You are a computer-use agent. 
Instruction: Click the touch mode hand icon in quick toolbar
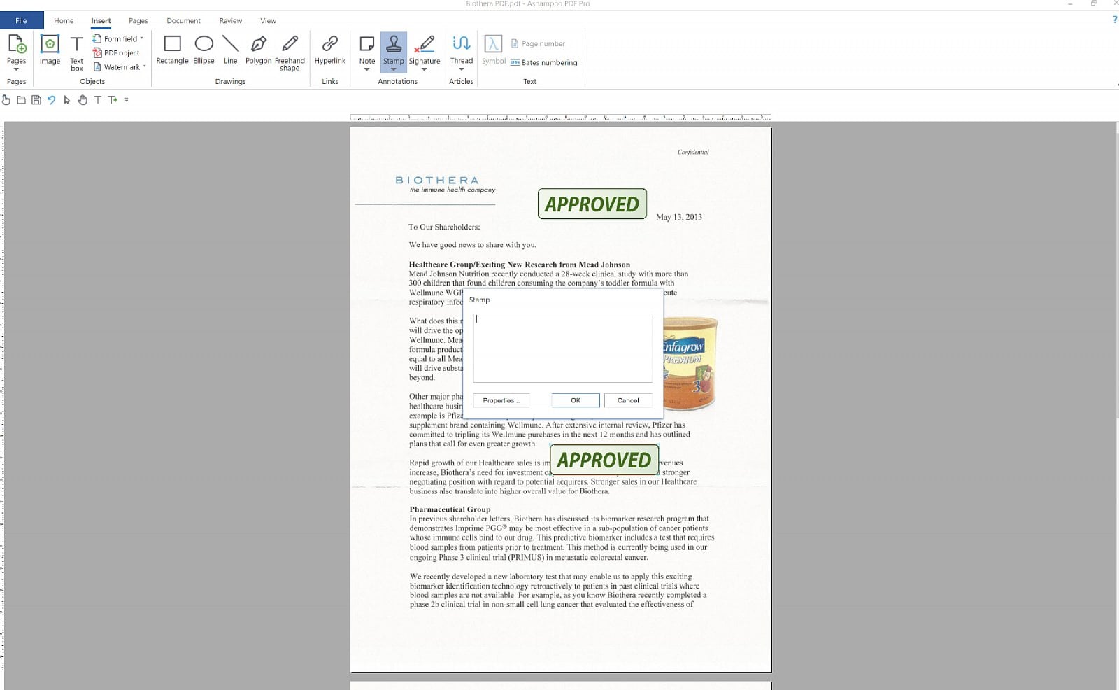[x=6, y=100]
